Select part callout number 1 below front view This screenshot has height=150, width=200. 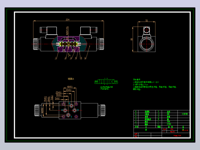tap(56, 58)
